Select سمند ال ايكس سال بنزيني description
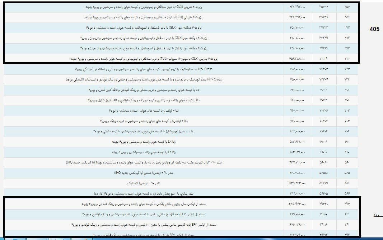The height and width of the screenshot is (240, 383). [x=144, y=204]
